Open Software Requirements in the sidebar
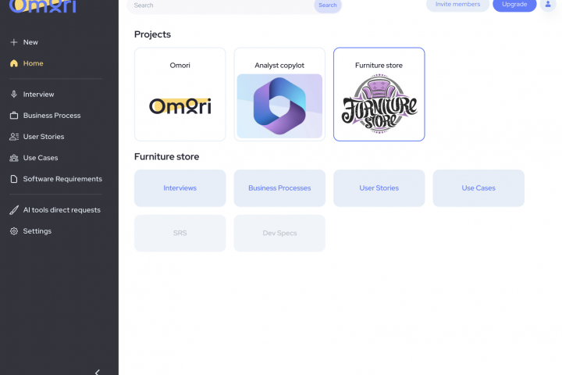 (x=62, y=179)
